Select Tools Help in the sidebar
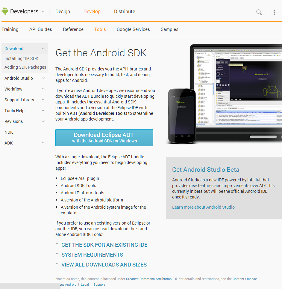 [x=15, y=111]
